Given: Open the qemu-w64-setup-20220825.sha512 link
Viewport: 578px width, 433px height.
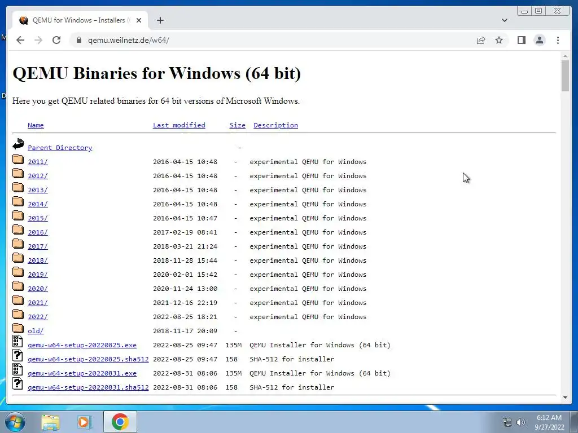Looking at the screenshot, I should [x=88, y=359].
